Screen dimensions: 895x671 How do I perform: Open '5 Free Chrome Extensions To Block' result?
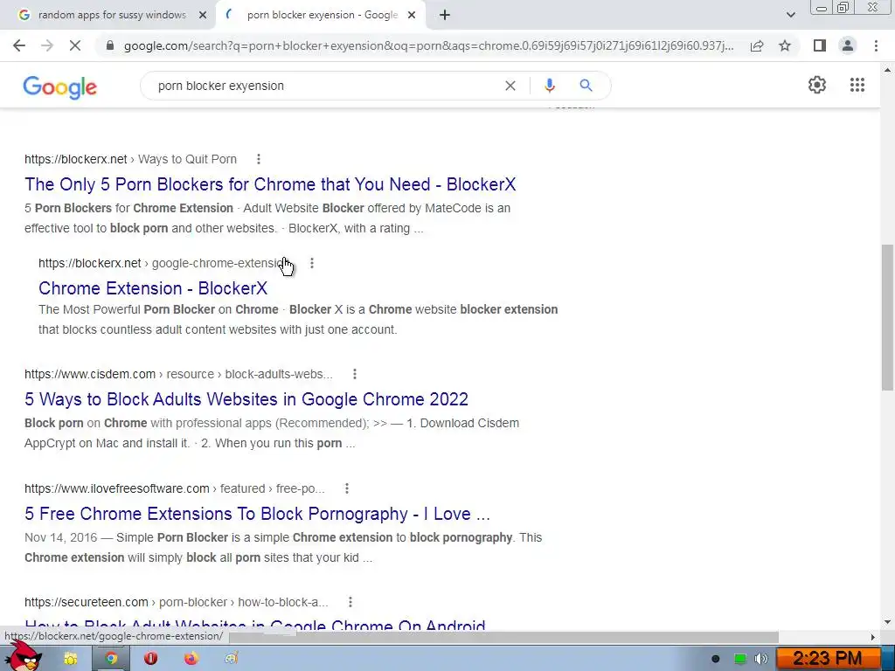258,514
